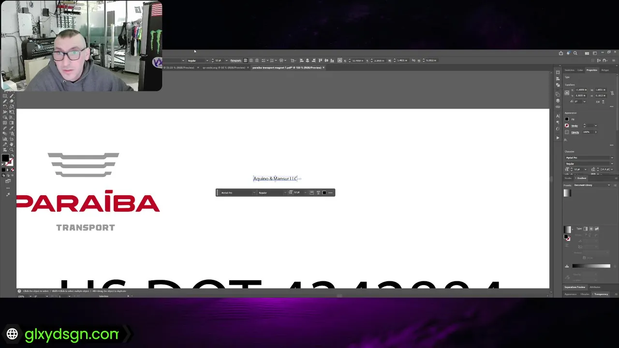Screen dimensions: 619x348
Task: Select the Scale tool
Action: 12,106
